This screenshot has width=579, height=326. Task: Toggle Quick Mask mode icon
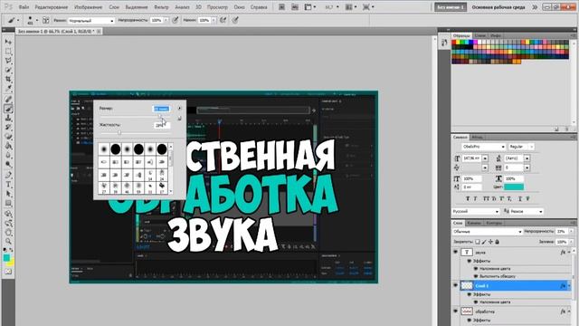point(8,272)
